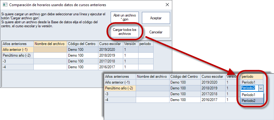Select 'Penúltimo año (-2)' row in lower table
This screenshot has height=120, width=274.
[x=120, y=88]
